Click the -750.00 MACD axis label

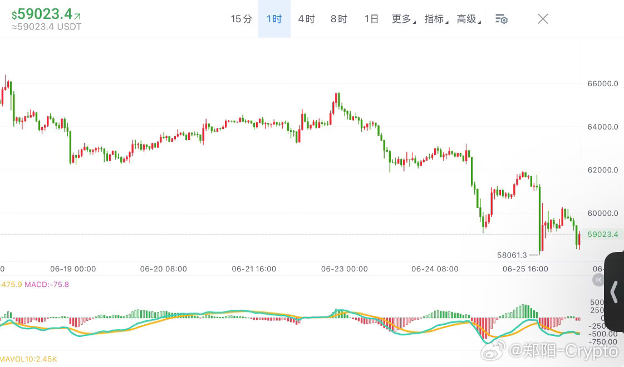[603, 341]
